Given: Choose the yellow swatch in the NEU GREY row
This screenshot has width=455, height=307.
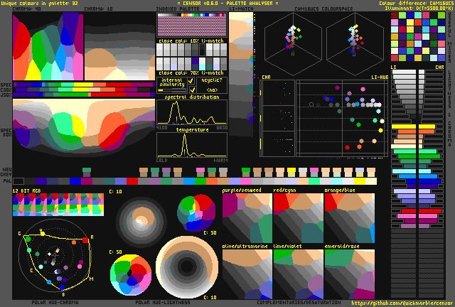Looking at the screenshot, I should [x=291, y=172].
